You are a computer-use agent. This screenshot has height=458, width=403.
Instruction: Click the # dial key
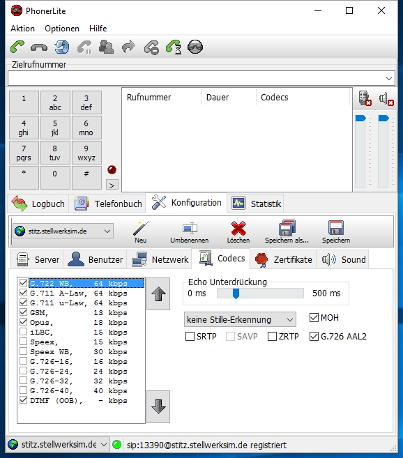(x=86, y=178)
